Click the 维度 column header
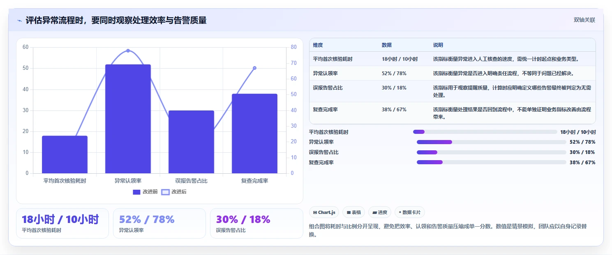 pyautogui.click(x=318, y=45)
